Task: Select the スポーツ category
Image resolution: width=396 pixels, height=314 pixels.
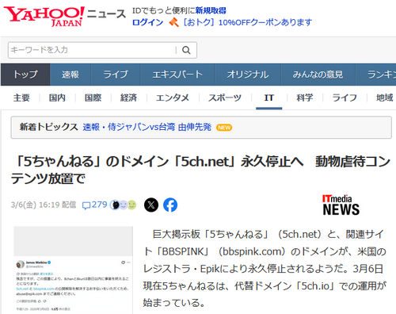Action: [x=225, y=98]
